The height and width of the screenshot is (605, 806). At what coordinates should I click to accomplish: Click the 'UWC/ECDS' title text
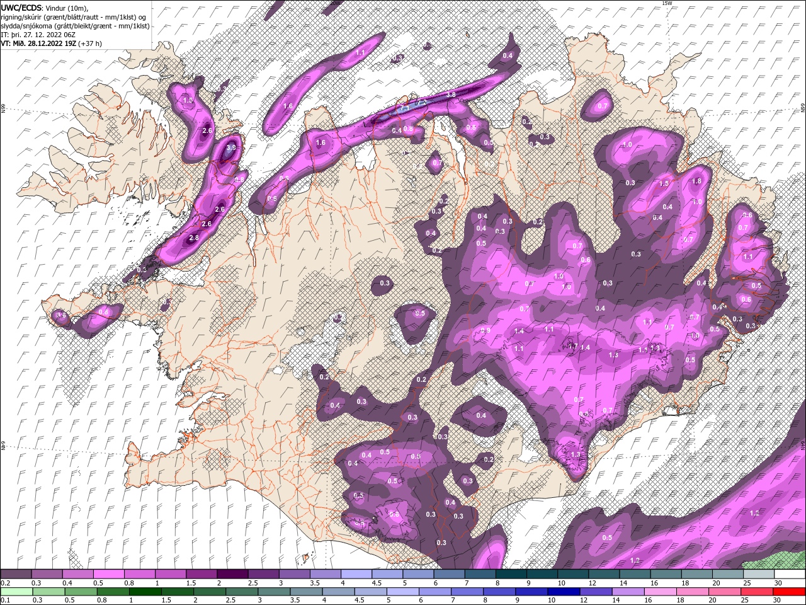(x=22, y=8)
